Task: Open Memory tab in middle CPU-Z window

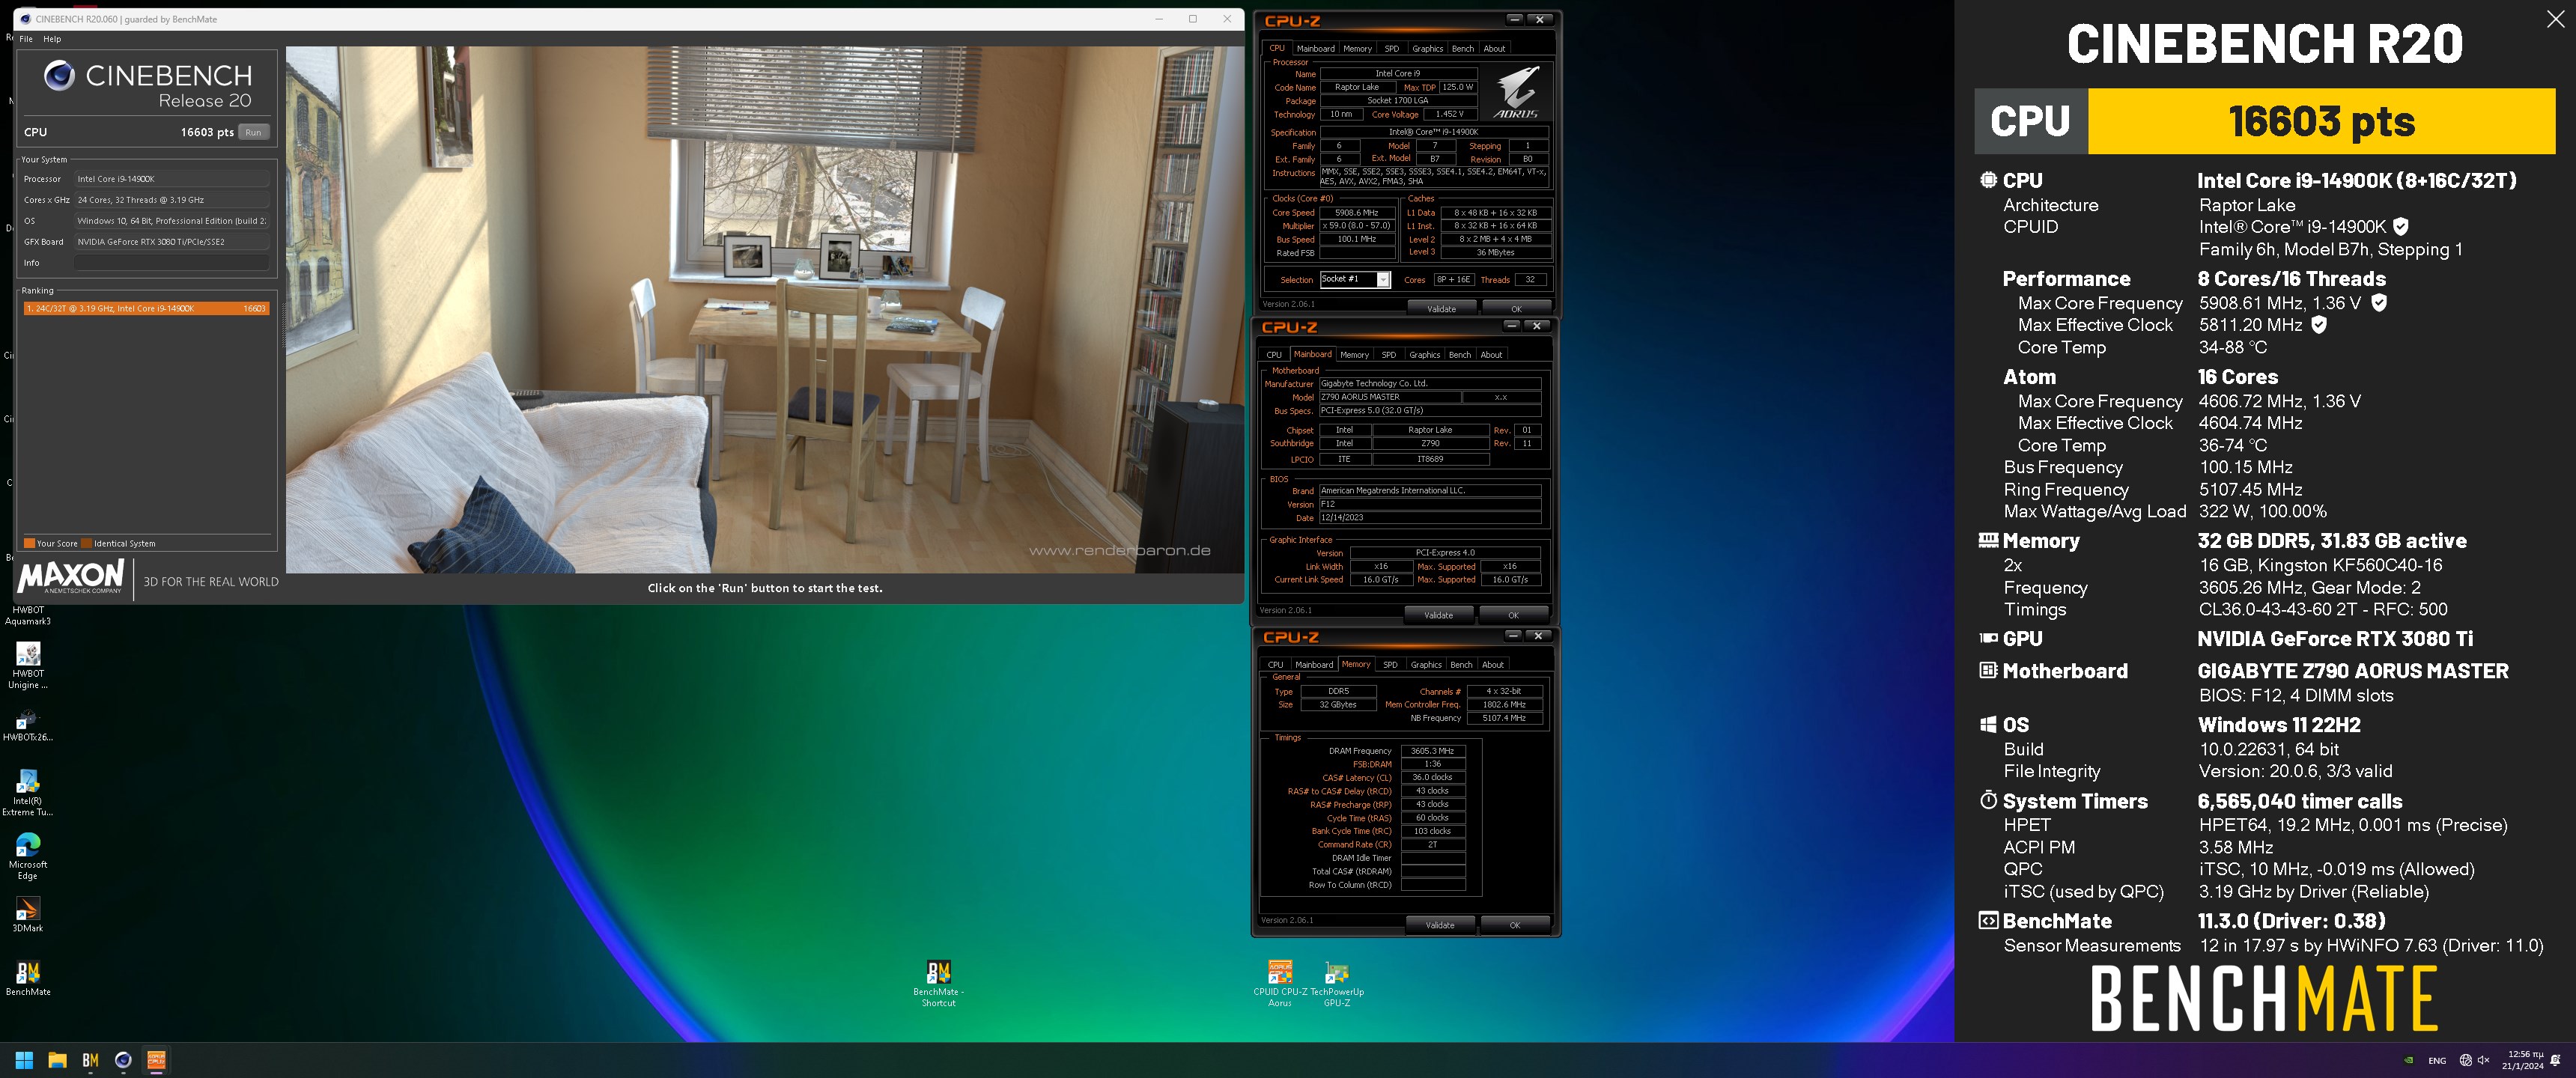Action: tap(1354, 355)
